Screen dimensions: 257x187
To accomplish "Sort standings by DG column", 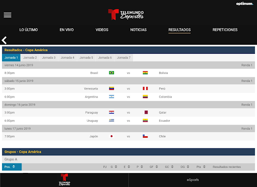I will 185,167.
